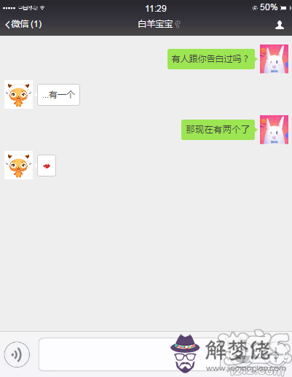Tap the red lips emoji message
292x377 pixels.
(47, 166)
